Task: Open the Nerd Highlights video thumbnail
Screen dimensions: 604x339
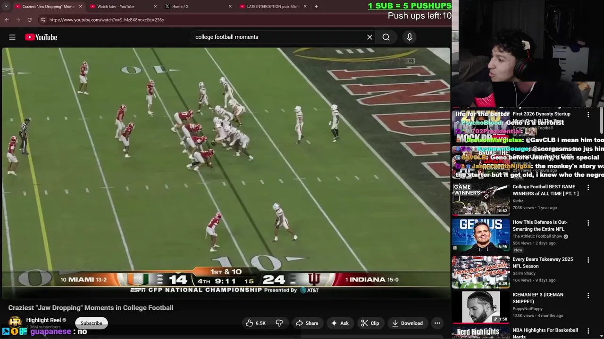Action: 480,333
